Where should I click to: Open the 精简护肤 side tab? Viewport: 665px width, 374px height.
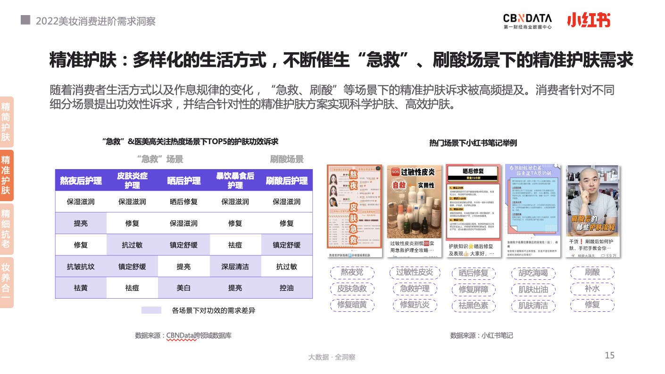click(6, 122)
